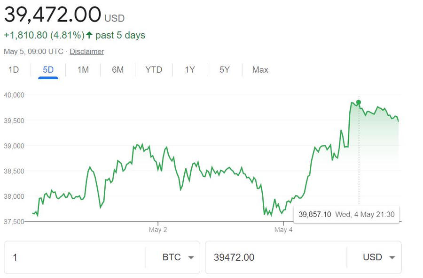Open the Disclaimer link
Image resolution: width=423 pixels, height=278 pixels.
(86, 52)
